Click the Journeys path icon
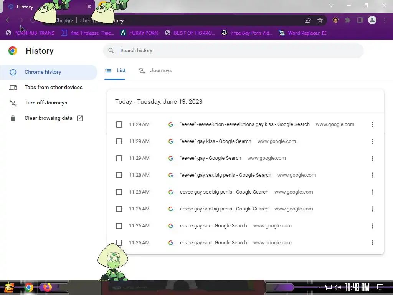 pos(142,71)
